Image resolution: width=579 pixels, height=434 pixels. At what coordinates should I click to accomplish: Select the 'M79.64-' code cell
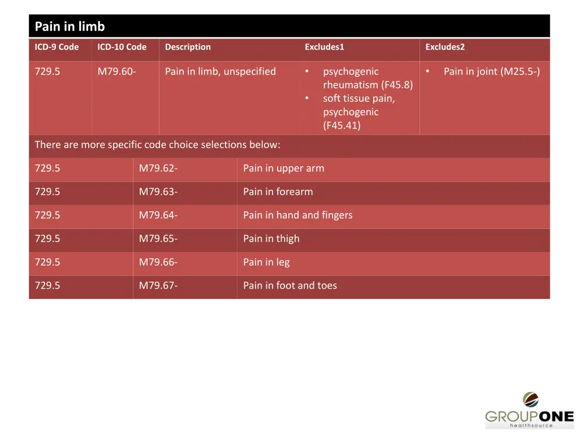click(158, 215)
